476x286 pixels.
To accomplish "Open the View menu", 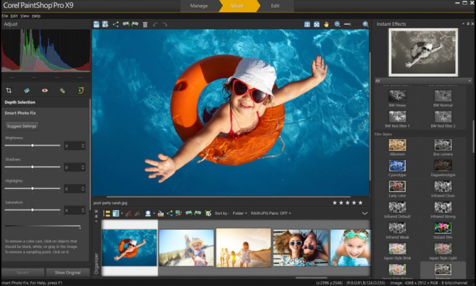I will point(25,16).
